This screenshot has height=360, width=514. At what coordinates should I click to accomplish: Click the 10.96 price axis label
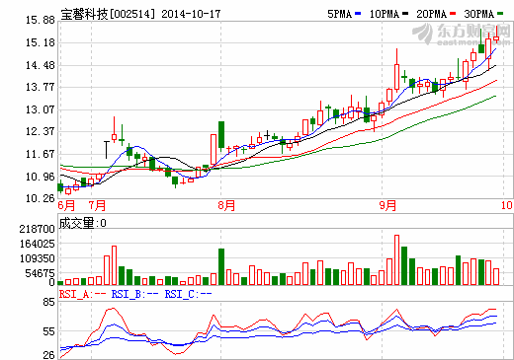41,177
